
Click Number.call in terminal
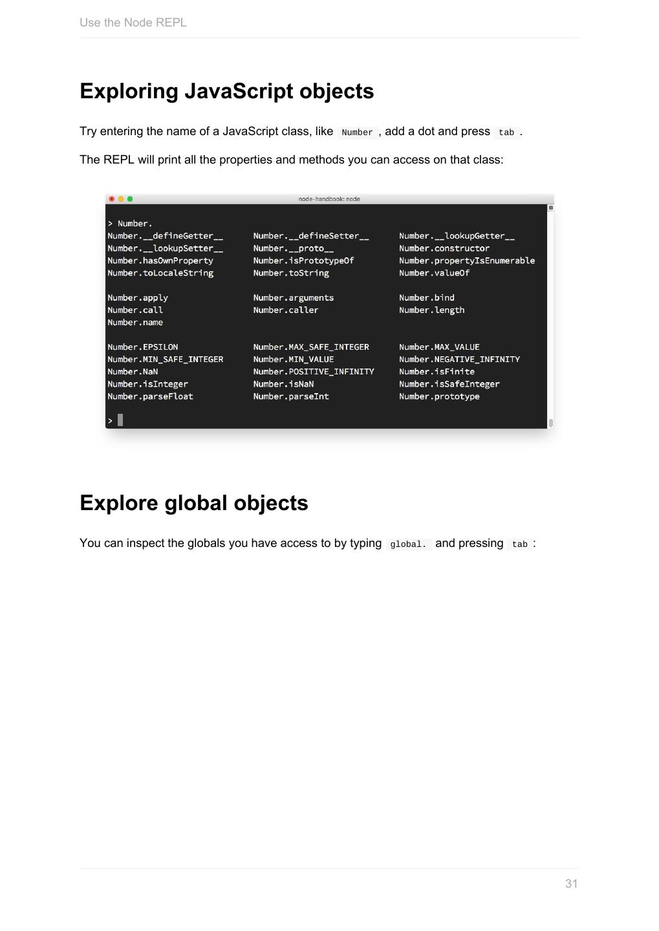click(135, 310)
